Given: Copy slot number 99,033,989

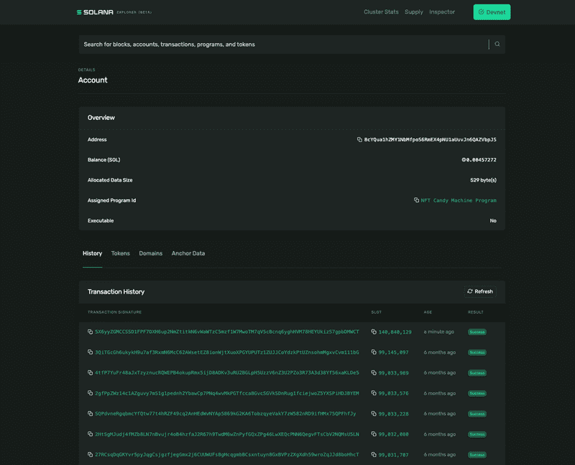Looking at the screenshot, I should point(374,372).
